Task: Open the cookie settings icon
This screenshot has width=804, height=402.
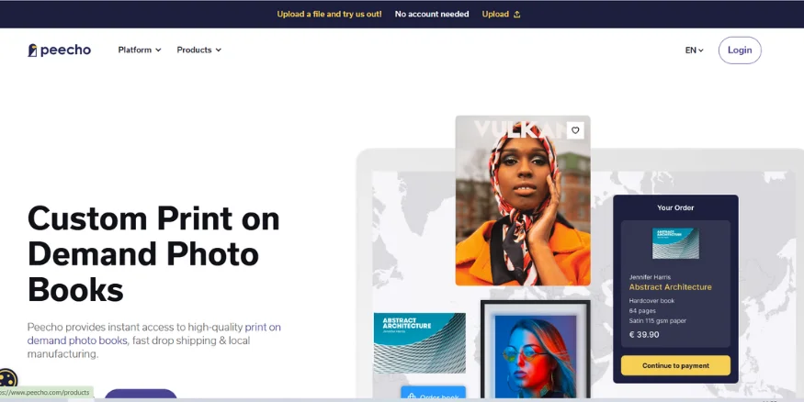Action: [x=7, y=379]
